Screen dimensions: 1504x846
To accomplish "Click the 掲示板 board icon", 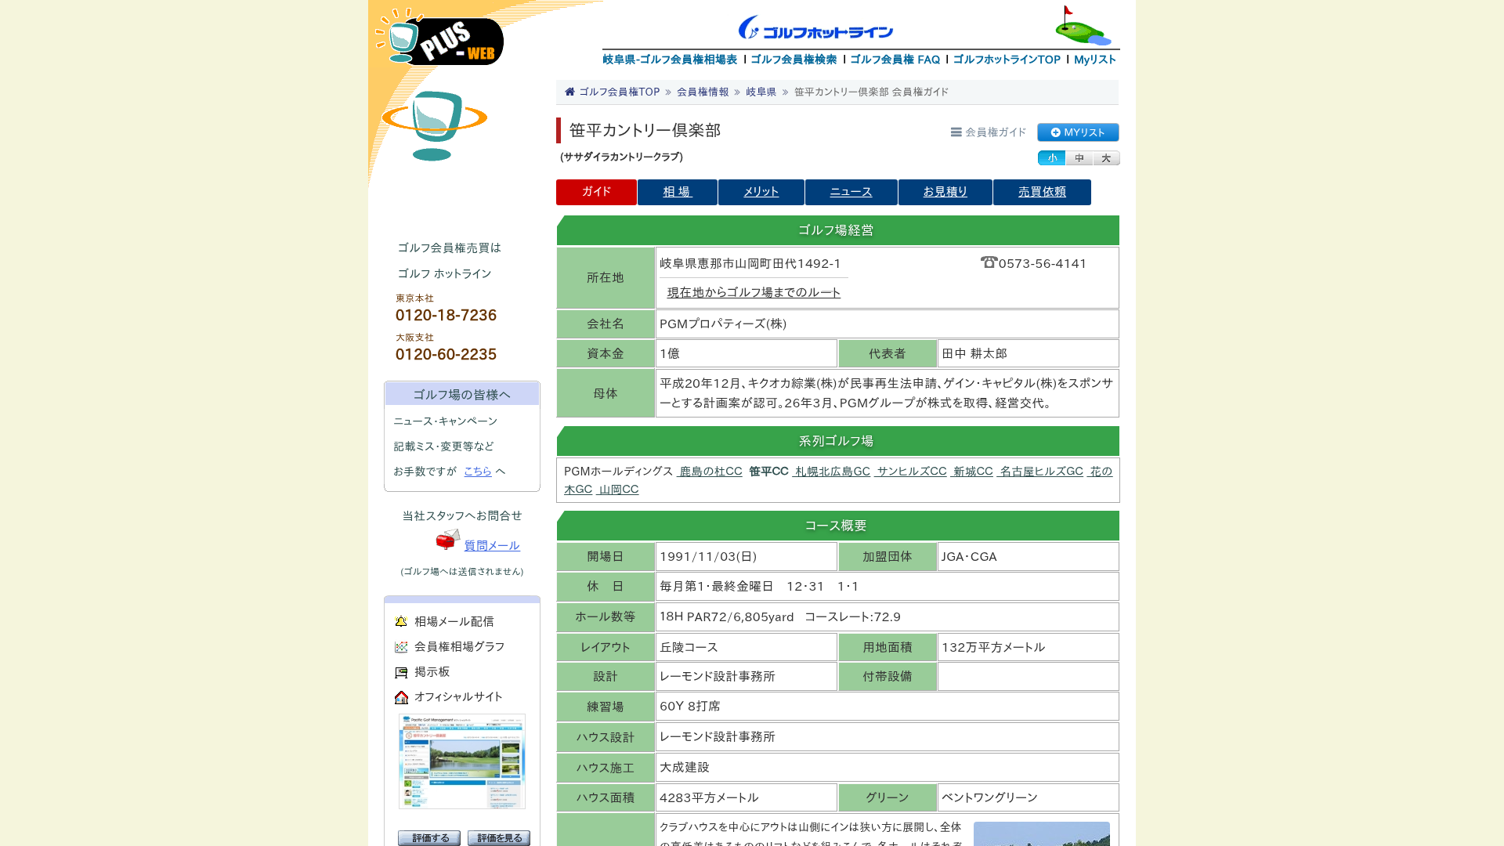I will tap(401, 672).
